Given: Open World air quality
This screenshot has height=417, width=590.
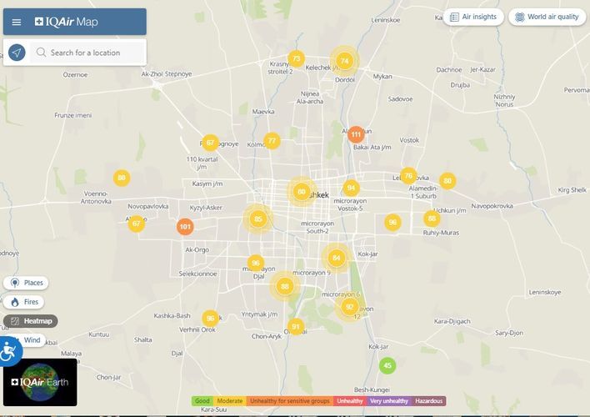Looking at the screenshot, I should click(x=547, y=17).
